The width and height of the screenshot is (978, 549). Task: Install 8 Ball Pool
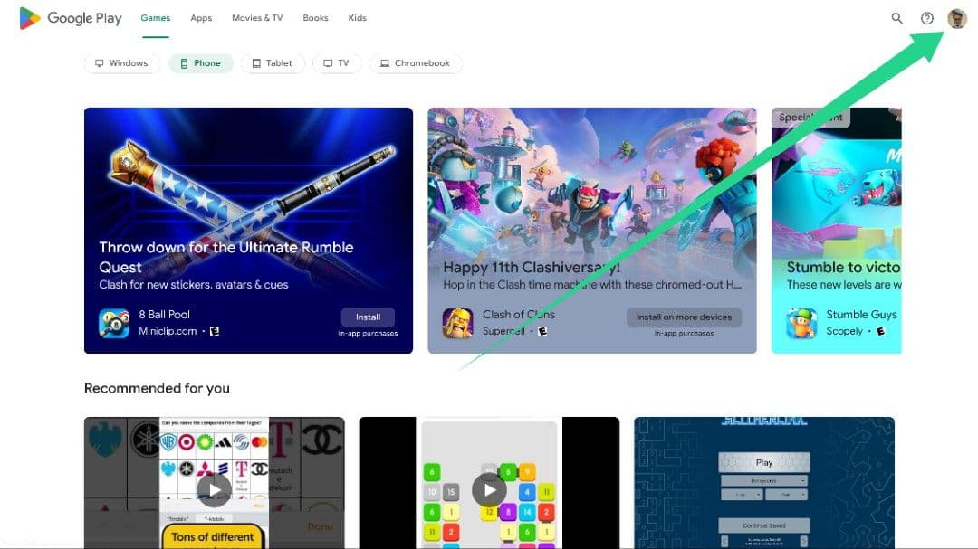pyautogui.click(x=368, y=317)
